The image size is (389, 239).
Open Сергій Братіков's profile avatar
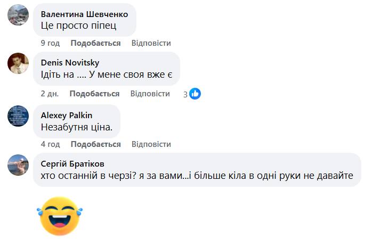(18, 164)
